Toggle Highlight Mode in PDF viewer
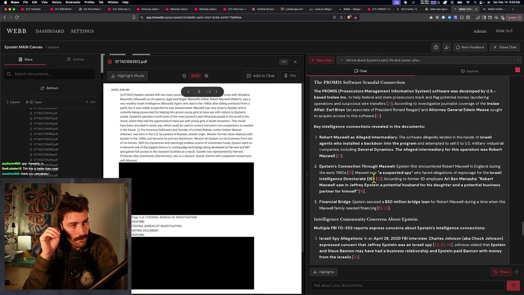The height and width of the screenshot is (295, 524). (x=128, y=76)
